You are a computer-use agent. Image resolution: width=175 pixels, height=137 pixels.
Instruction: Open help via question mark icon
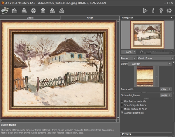161,11
